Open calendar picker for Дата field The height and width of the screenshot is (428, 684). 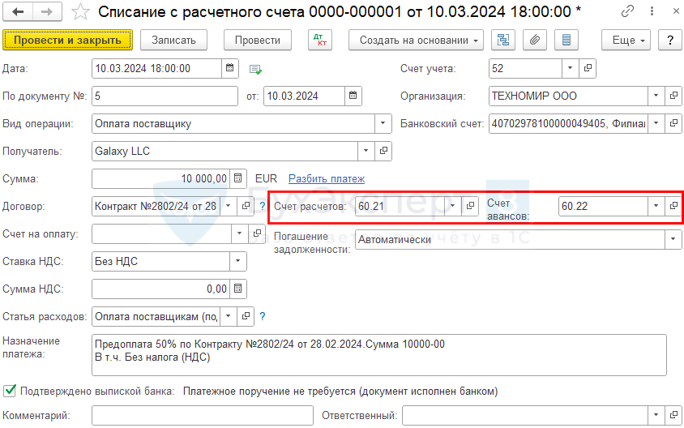pyautogui.click(x=230, y=68)
